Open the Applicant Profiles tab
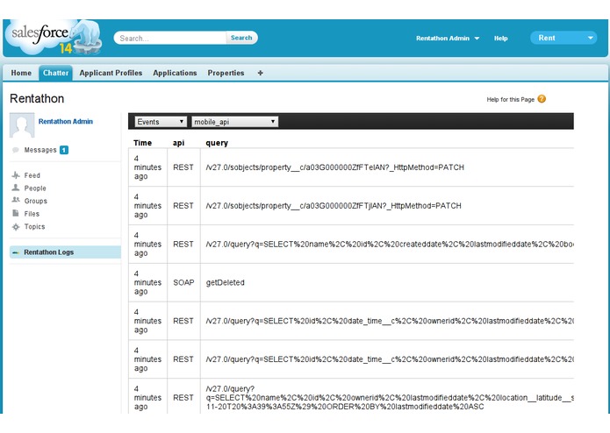Image resolution: width=610 pixels, height=433 pixels. [111, 73]
